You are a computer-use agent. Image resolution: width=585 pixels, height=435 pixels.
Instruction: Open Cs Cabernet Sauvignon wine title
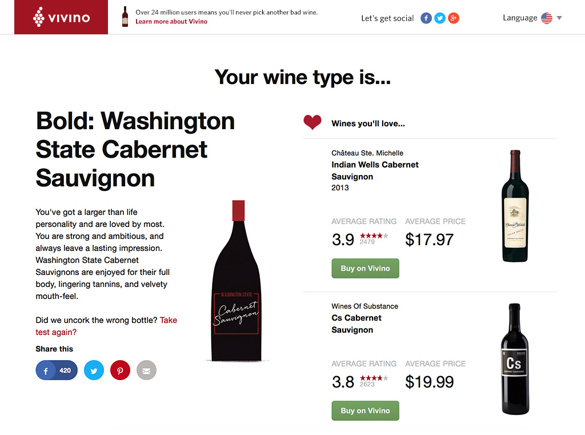click(356, 324)
